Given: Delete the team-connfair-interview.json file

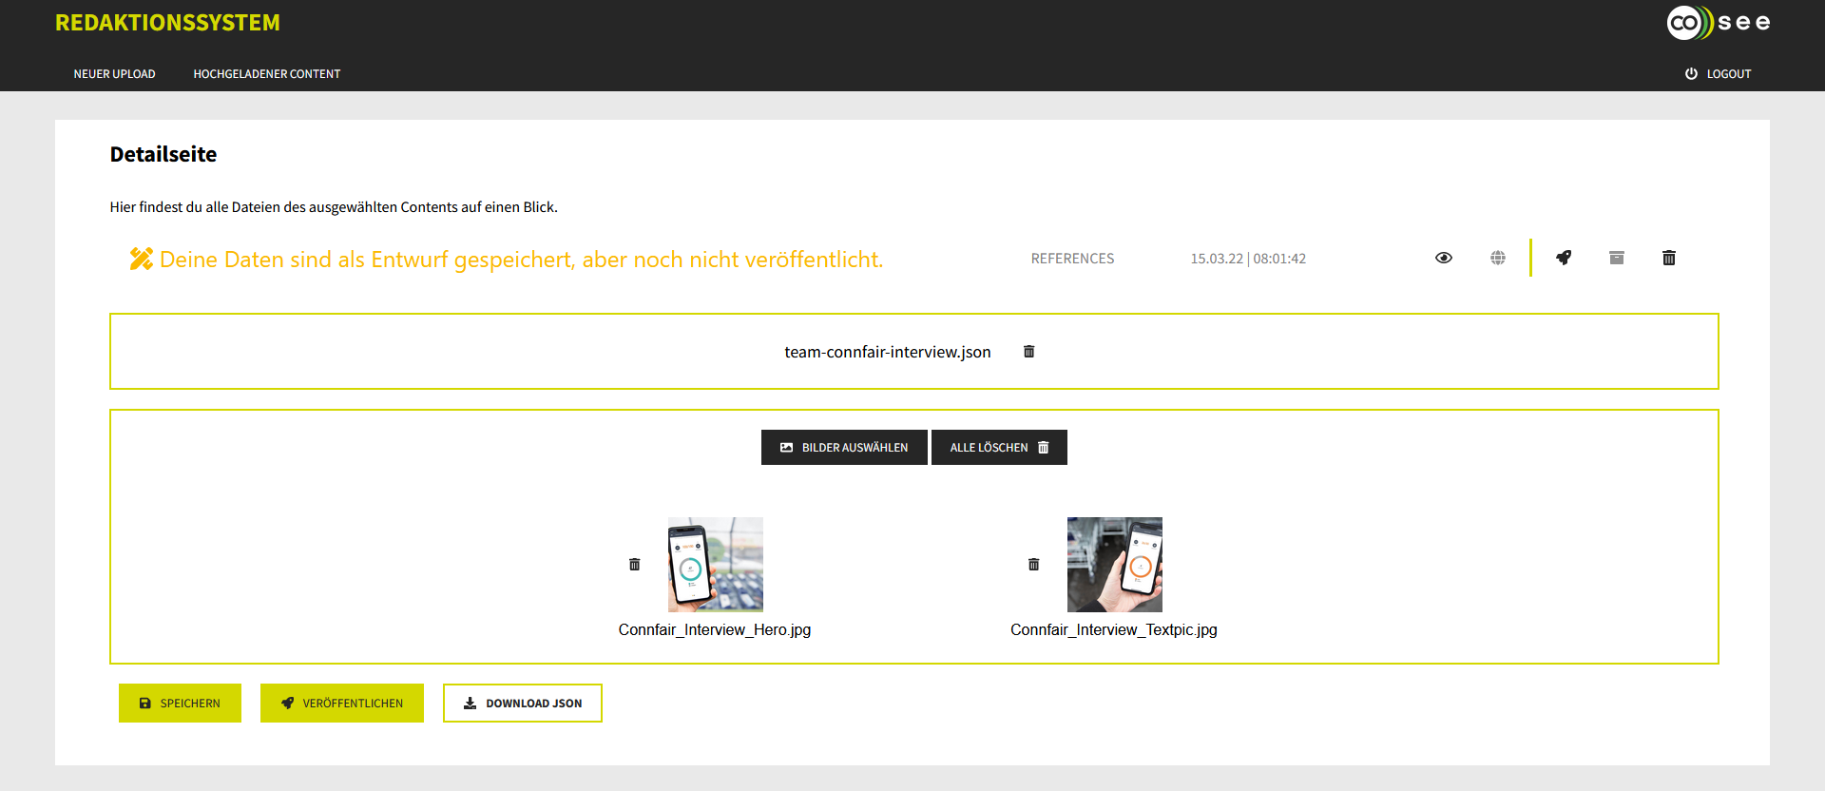Looking at the screenshot, I should click(x=1028, y=352).
